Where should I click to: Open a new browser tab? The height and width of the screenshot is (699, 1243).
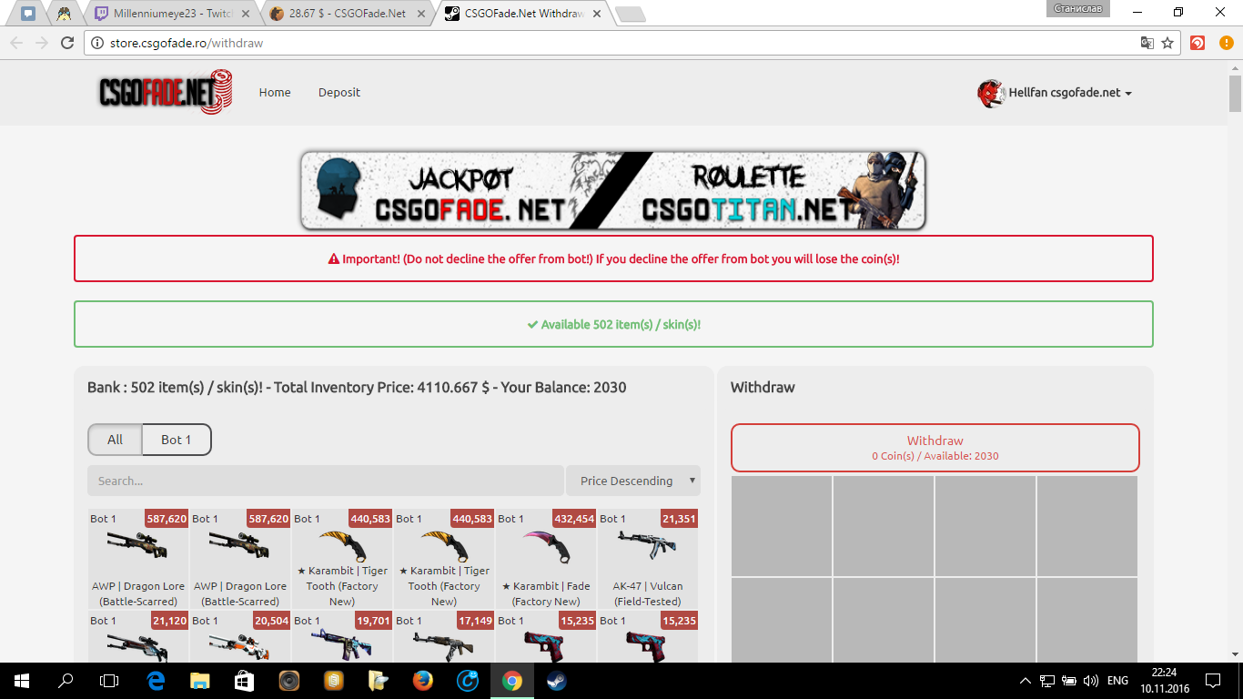630,15
